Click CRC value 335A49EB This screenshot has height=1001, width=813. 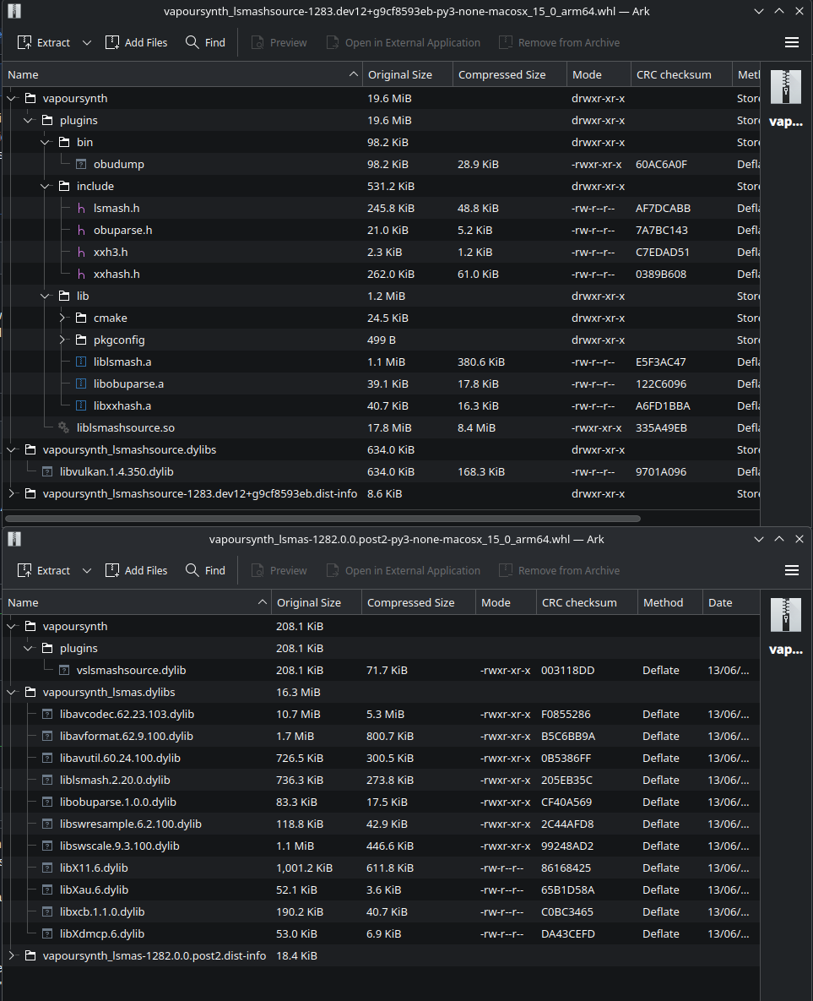661,427
